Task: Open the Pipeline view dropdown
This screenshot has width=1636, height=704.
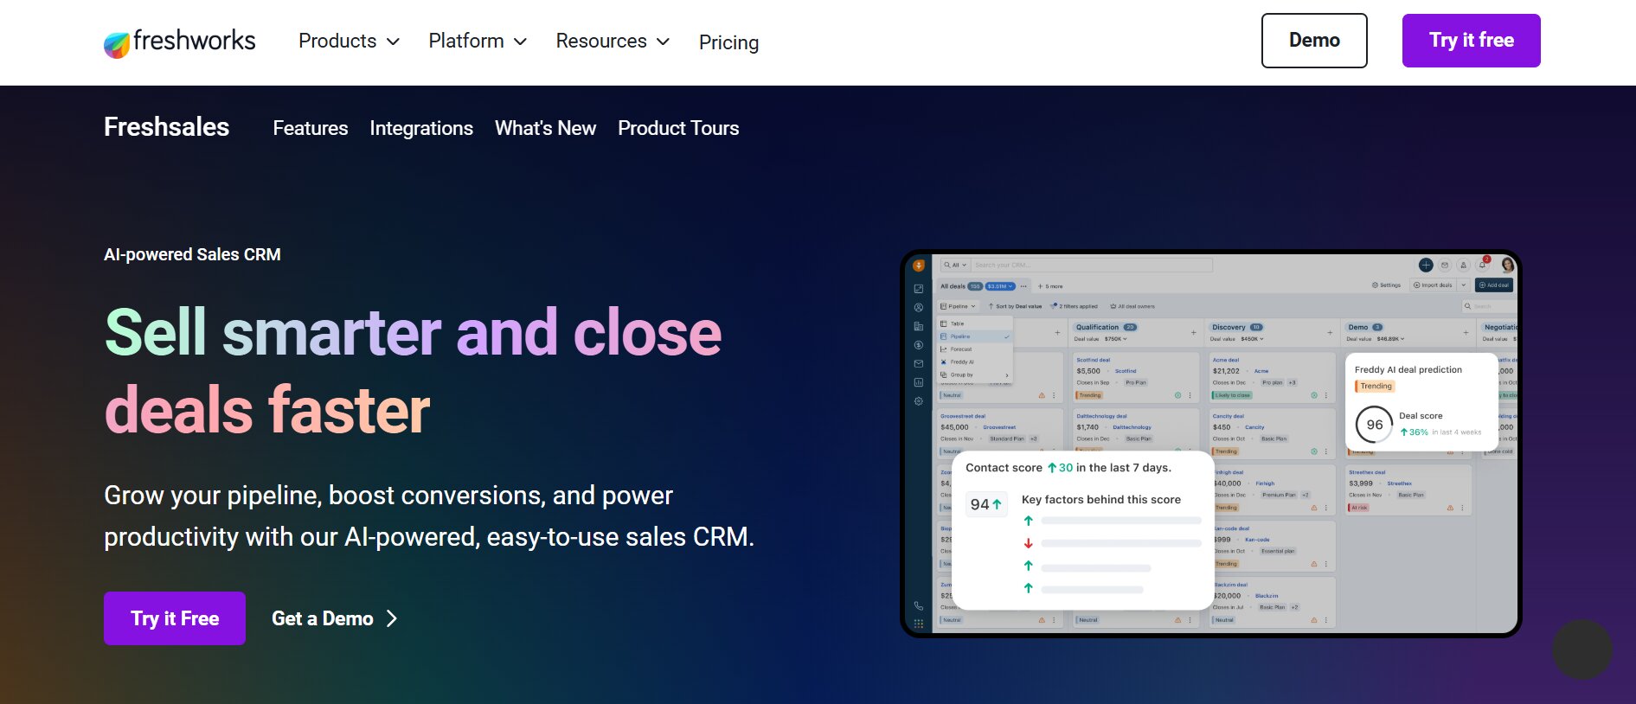Action: click(x=959, y=306)
